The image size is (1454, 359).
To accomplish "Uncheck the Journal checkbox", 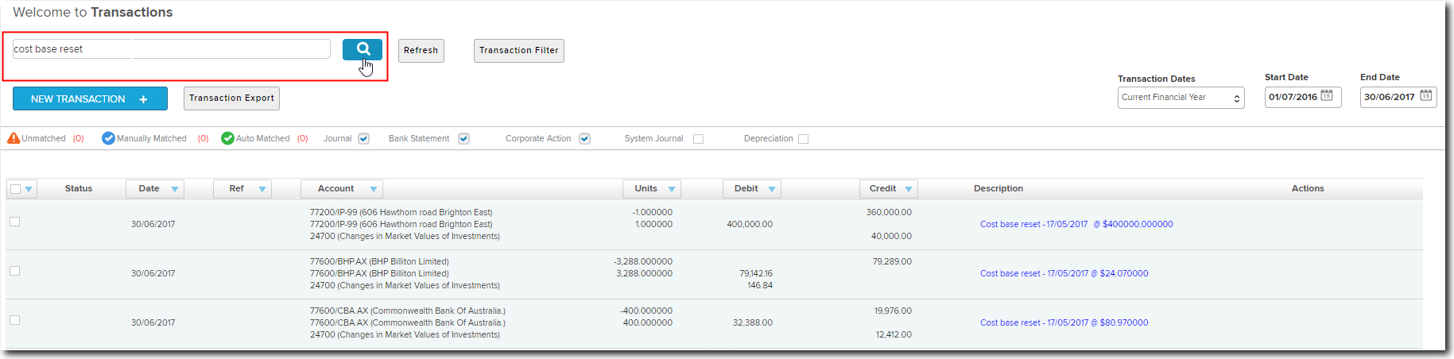I will 363,139.
